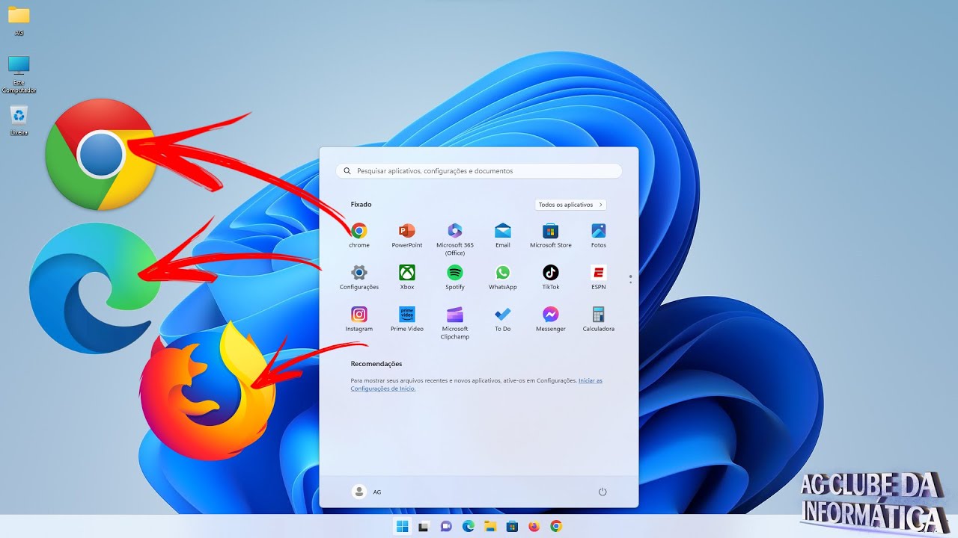Open the ESPN app
The height and width of the screenshot is (538, 958).
pyautogui.click(x=599, y=277)
